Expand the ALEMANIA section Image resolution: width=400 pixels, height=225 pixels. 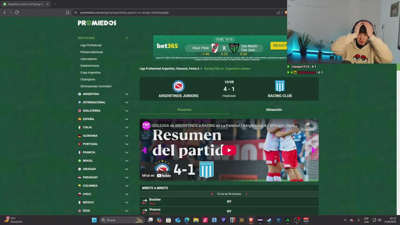click(127, 136)
